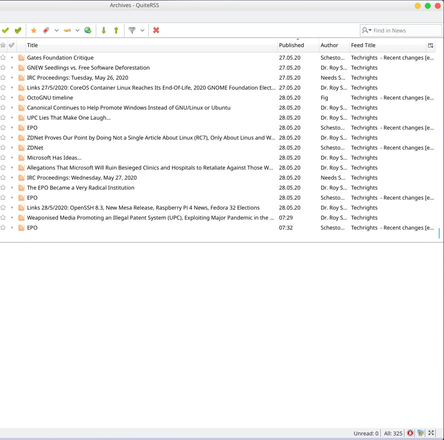Open 'IRC Proceedings: Tuesday, May 26, 2020'
The image size is (444, 440).
77,77
